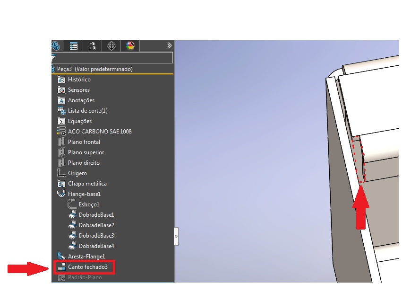Image resolution: width=402 pixels, height=284 pixels.
Task: Click the Lista de corte(1) icon
Action: pos(61,111)
